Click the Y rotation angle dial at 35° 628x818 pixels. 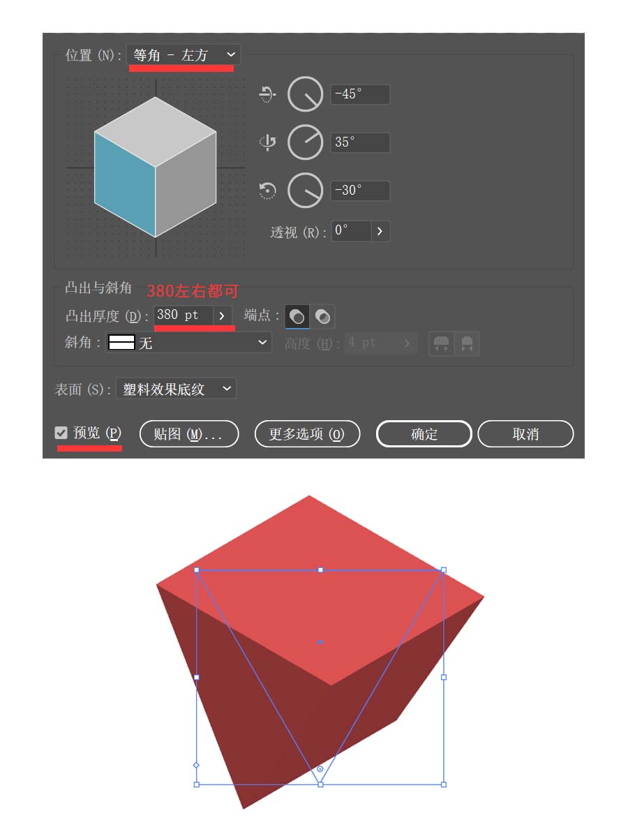[x=306, y=142]
